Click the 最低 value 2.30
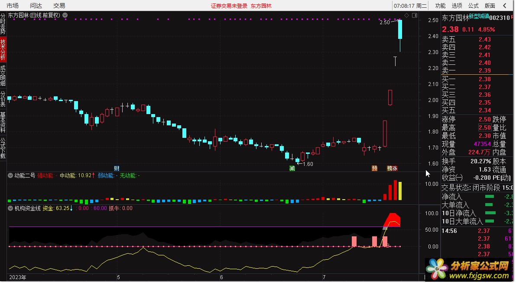The width and height of the screenshot is (516, 283). tap(484, 136)
